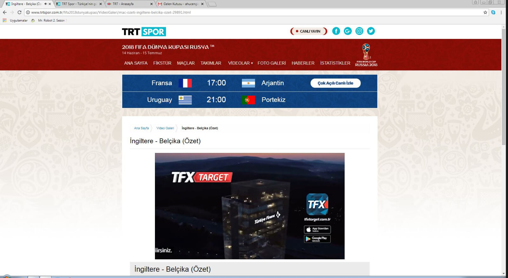Expand the VİDEOLAR dropdown menu

(x=240, y=63)
